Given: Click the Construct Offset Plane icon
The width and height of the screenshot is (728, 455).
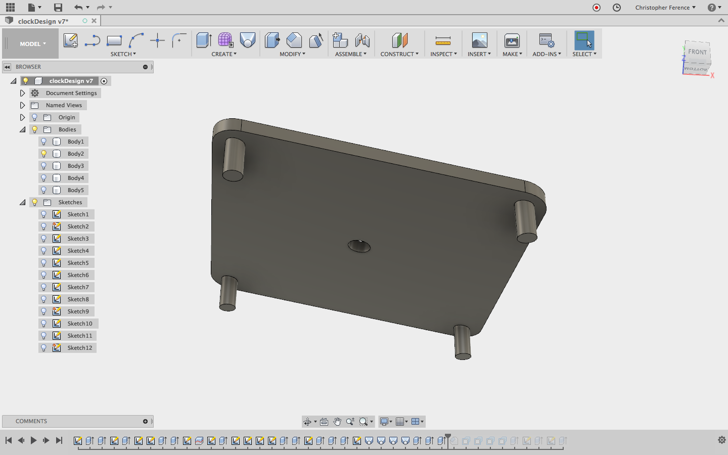Looking at the screenshot, I should (399, 40).
